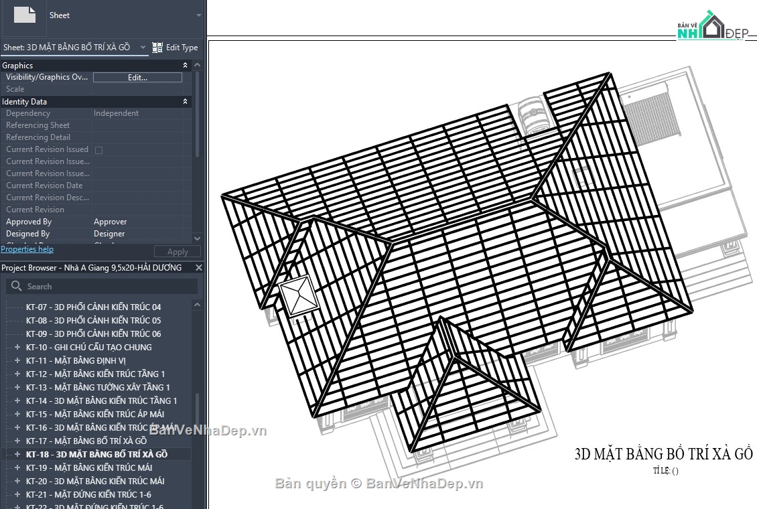Select KT-07 - 3D PHỐI CẢNH KIẾN TRÚC 04
The height and width of the screenshot is (509, 757).
pyautogui.click(x=93, y=307)
